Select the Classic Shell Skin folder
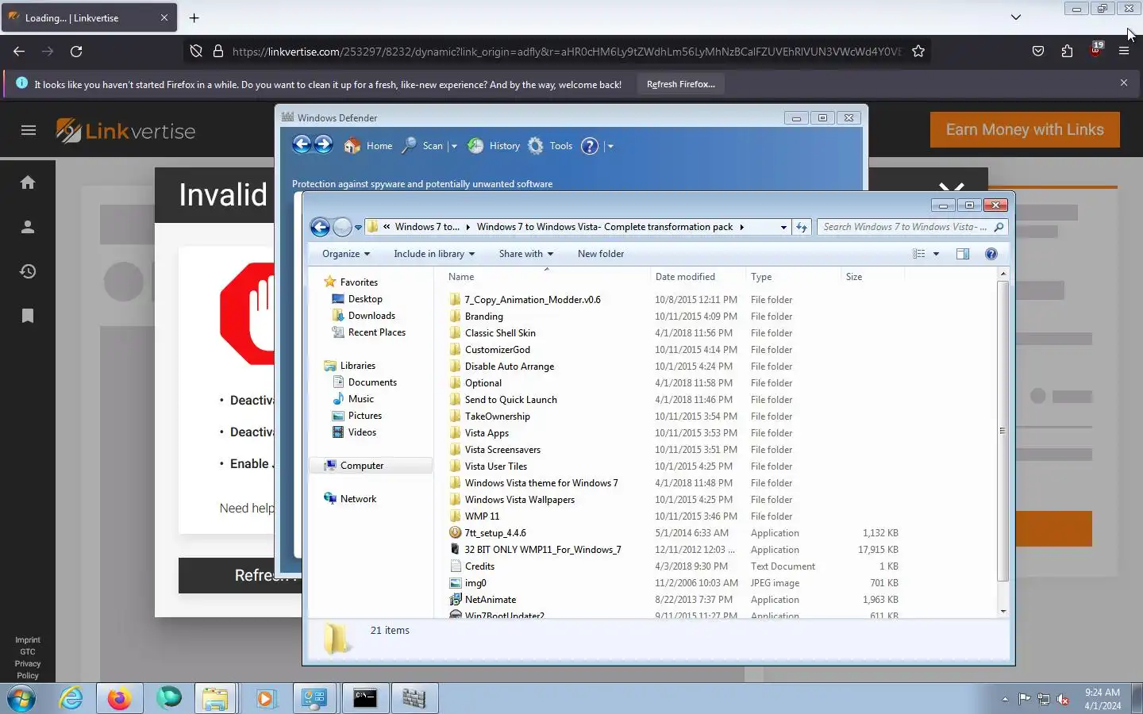The height and width of the screenshot is (714, 1143). tap(500, 333)
